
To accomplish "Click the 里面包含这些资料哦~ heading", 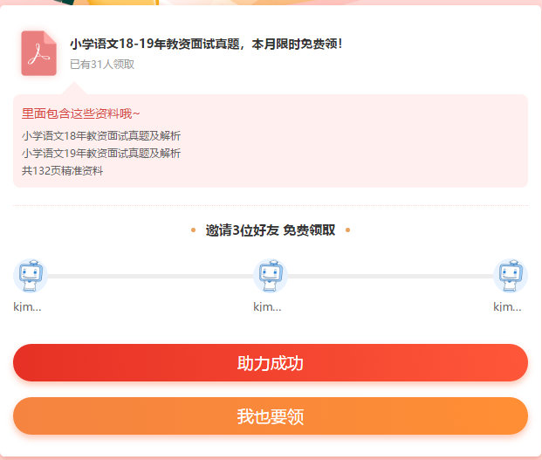I will [81, 113].
